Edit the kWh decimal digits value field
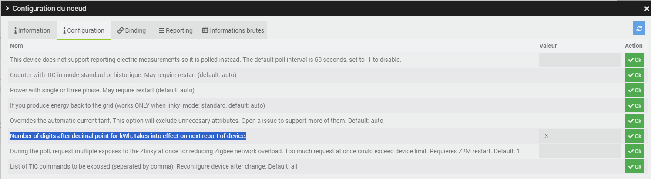The image size is (651, 179). pyautogui.click(x=579, y=136)
